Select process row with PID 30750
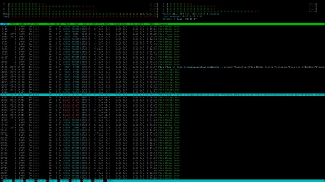This screenshot has height=182, width=325. [x=163, y=171]
